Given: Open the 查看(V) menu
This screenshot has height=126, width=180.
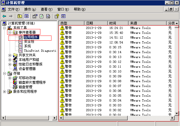Looking at the screenshot, I should coord(47,9).
